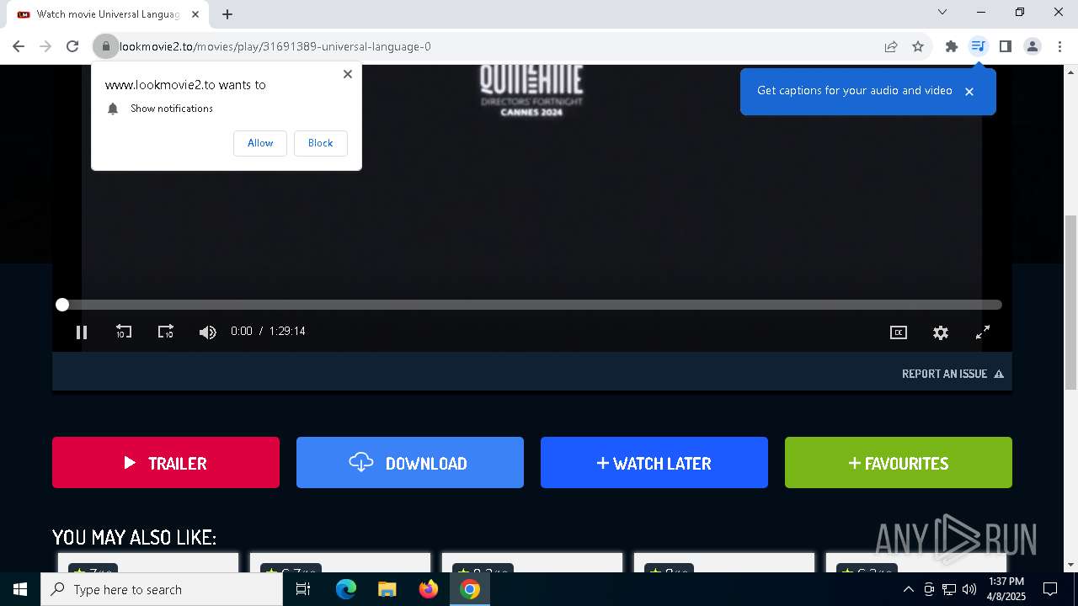Viewport: 1078px width, 606px height.
Task: Enter fullscreen video mode
Action: pos(983,332)
